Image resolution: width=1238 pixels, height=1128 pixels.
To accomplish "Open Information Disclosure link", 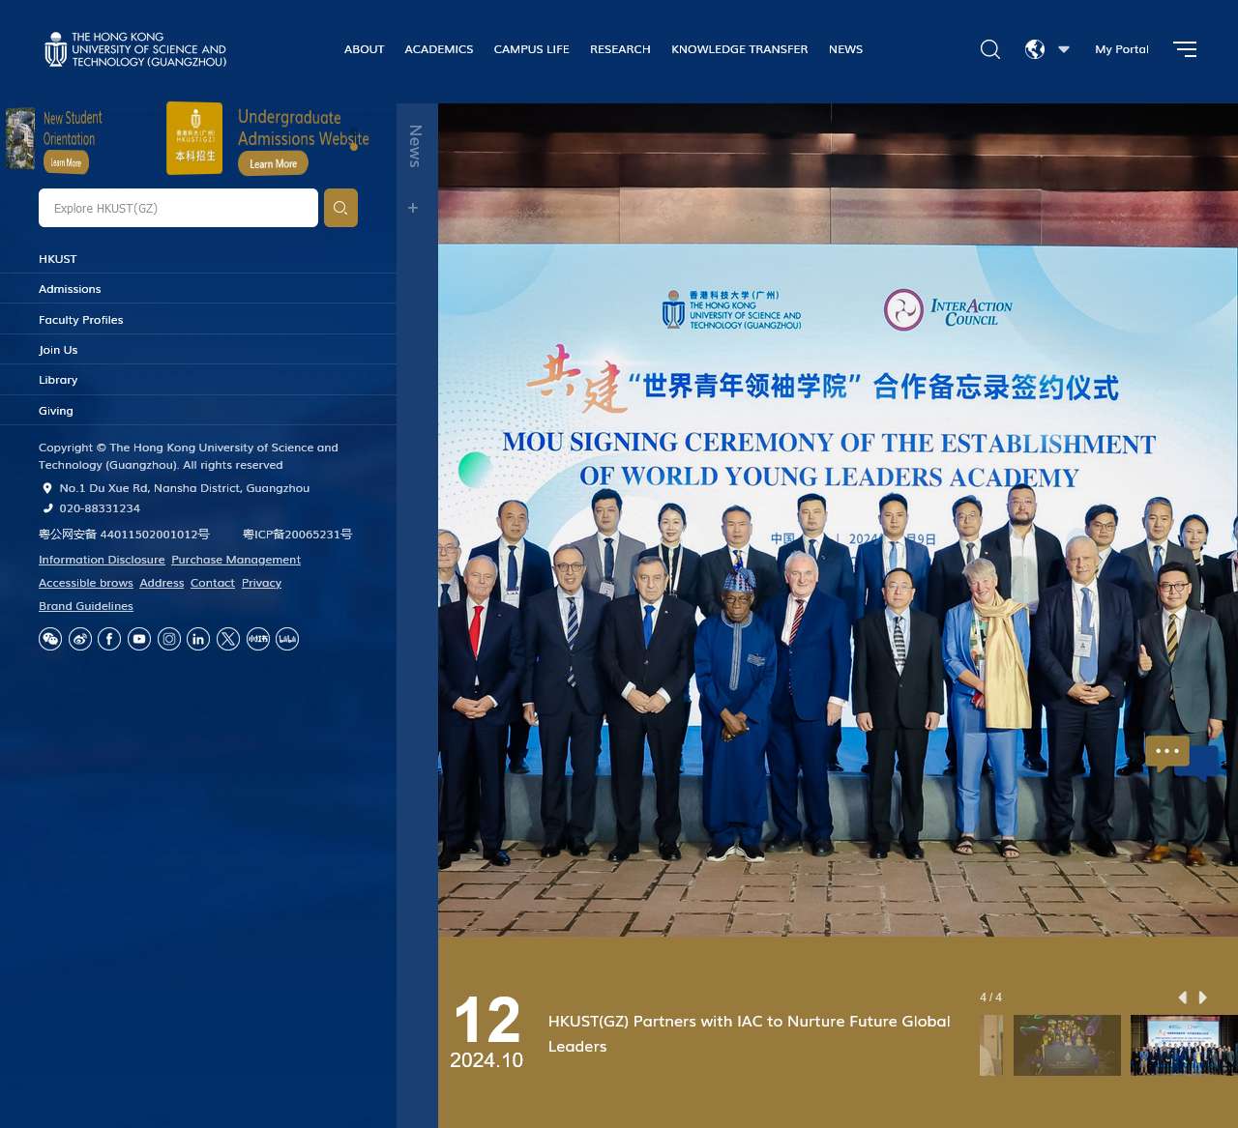I will coord(102,560).
